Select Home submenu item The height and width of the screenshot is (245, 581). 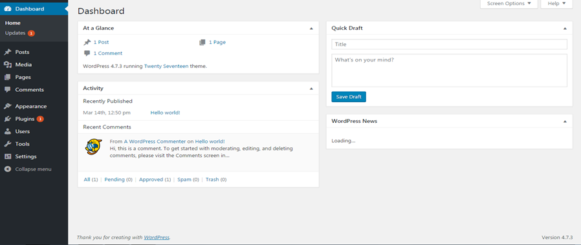[x=12, y=23]
